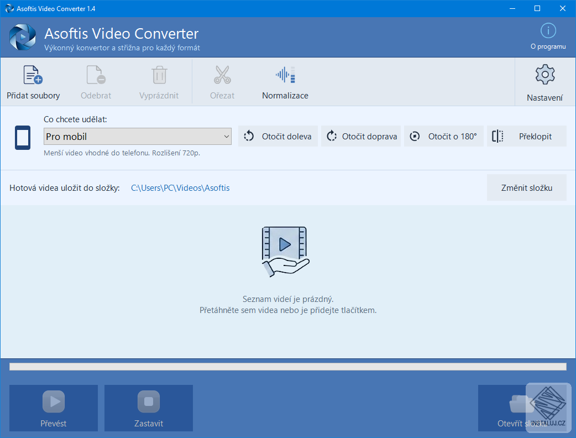The width and height of the screenshot is (576, 438).
Task: Flip video with Překlopit button
Action: click(x=527, y=137)
